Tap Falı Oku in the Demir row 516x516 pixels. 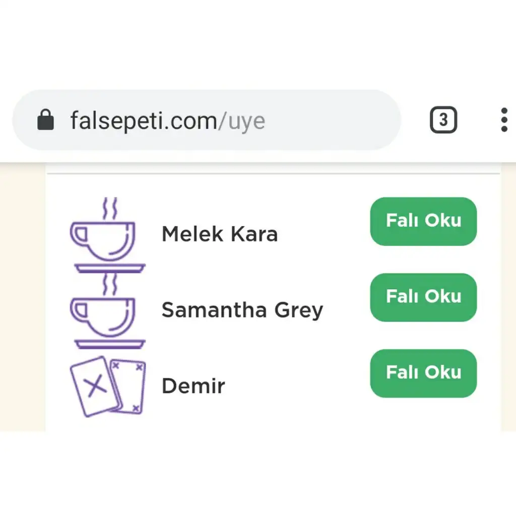423,373
